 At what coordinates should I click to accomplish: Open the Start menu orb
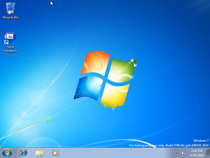click(7, 153)
